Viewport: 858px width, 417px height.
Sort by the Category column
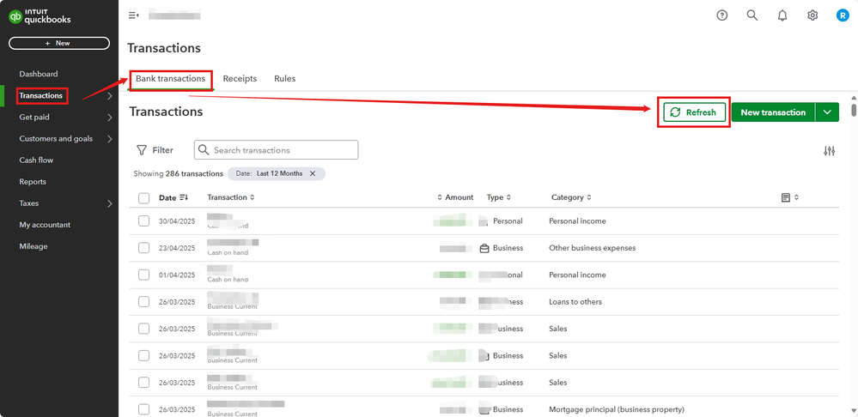(571, 197)
